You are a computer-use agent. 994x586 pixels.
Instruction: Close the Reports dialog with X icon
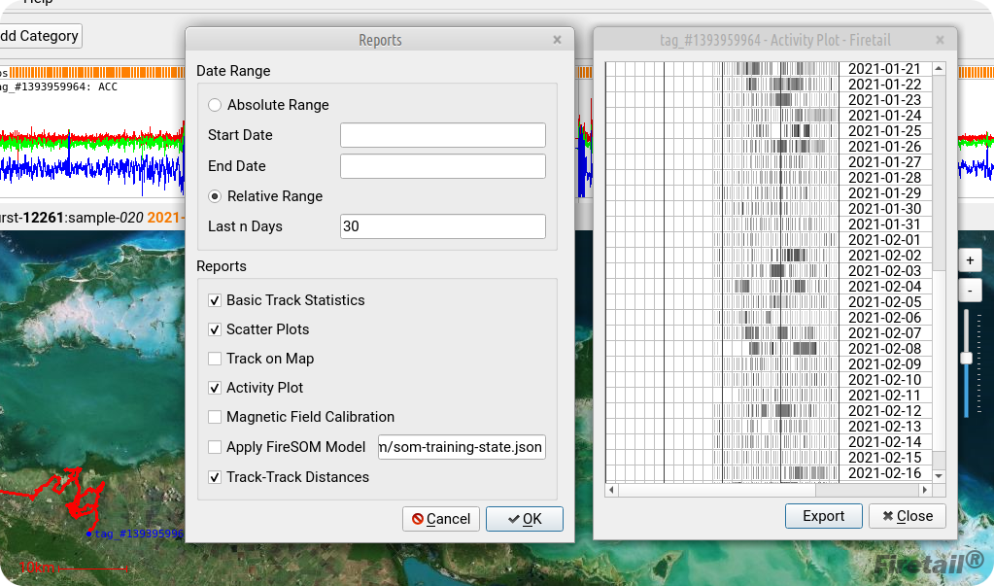557,40
